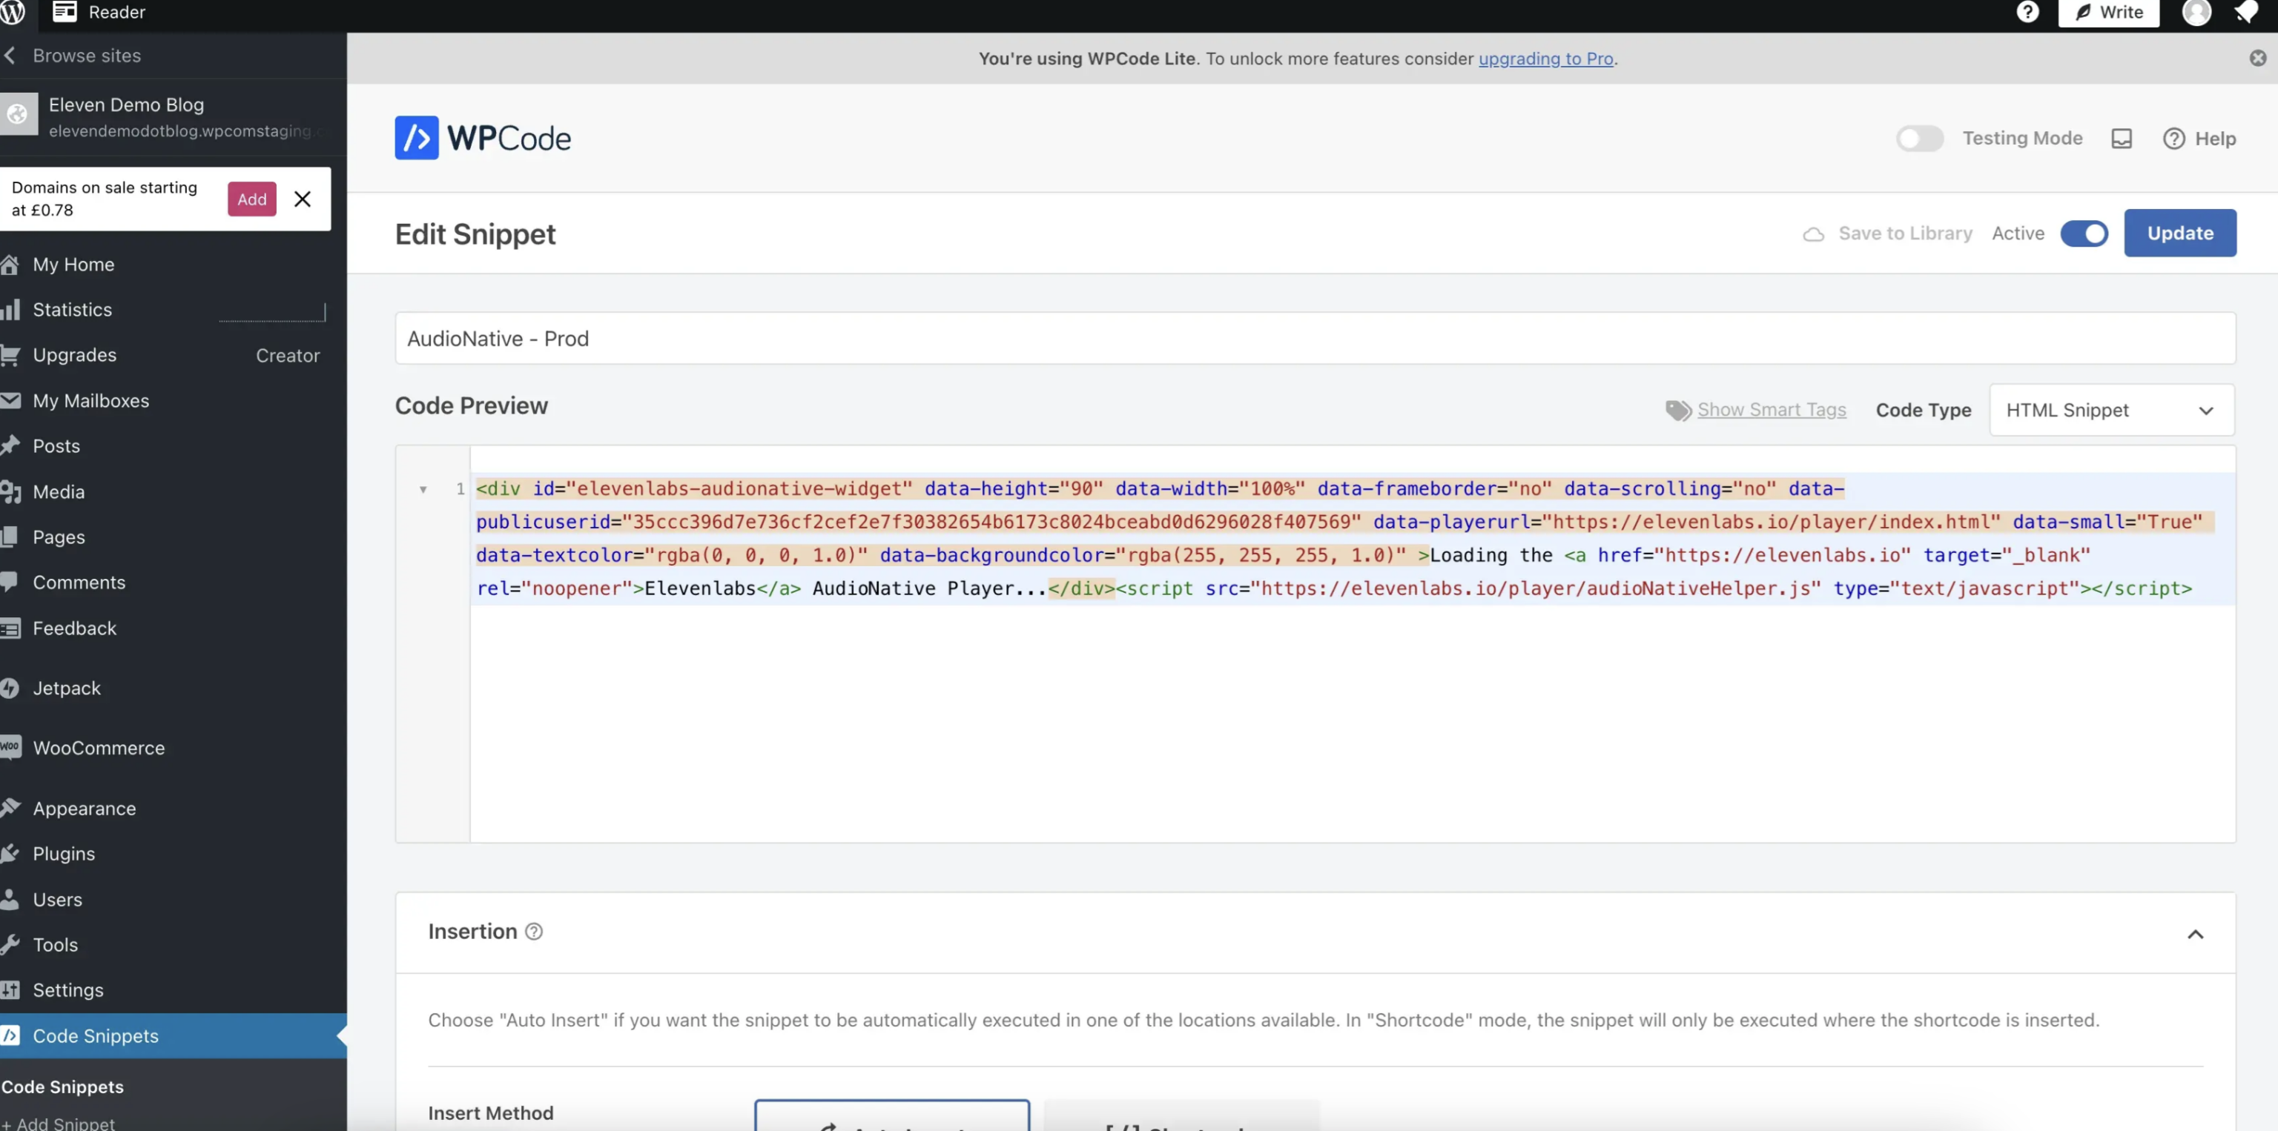This screenshot has height=1131, width=2278.
Task: Open the Jetpack section in sidebar
Action: pyautogui.click(x=67, y=688)
